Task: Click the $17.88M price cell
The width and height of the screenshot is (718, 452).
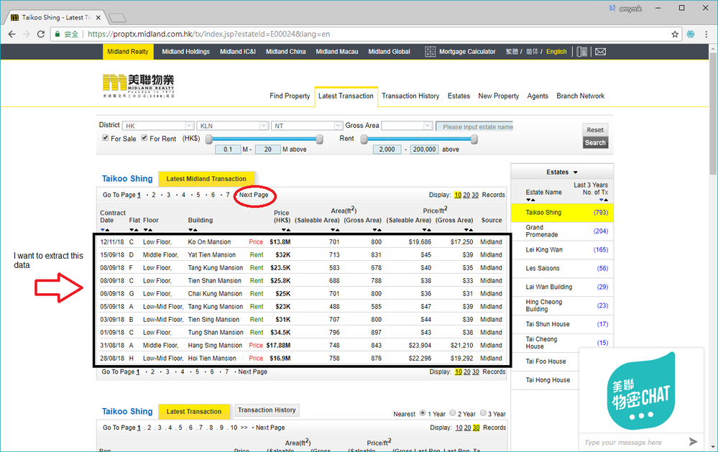Action: 278,346
